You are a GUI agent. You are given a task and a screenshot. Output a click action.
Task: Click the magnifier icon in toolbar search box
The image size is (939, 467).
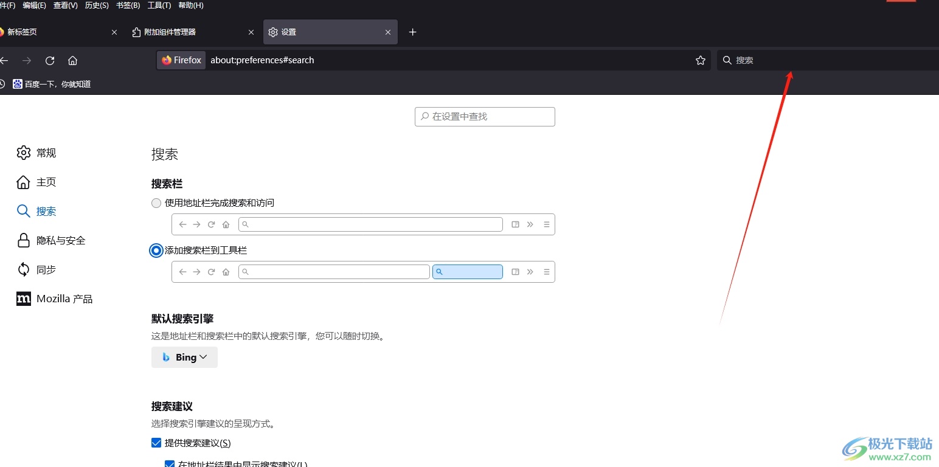[x=727, y=60]
